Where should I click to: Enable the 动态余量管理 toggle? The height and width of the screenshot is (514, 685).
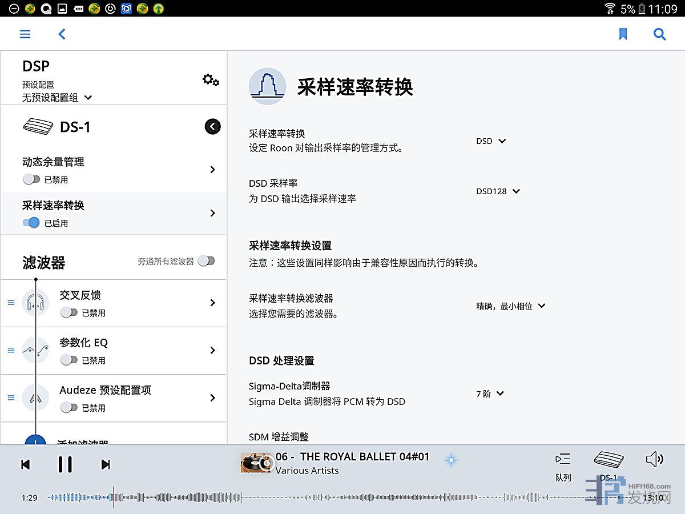click(31, 179)
